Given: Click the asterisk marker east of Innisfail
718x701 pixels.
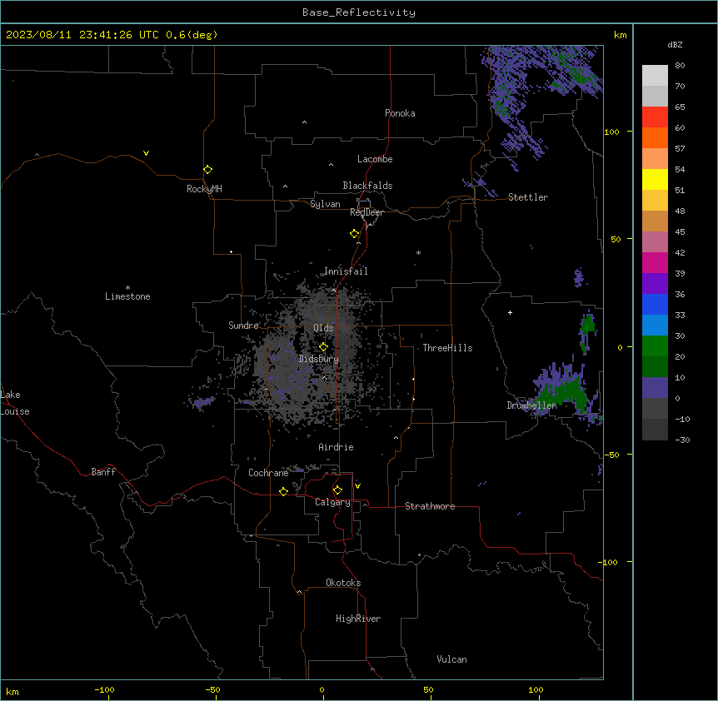Looking at the screenshot, I should 418,252.
